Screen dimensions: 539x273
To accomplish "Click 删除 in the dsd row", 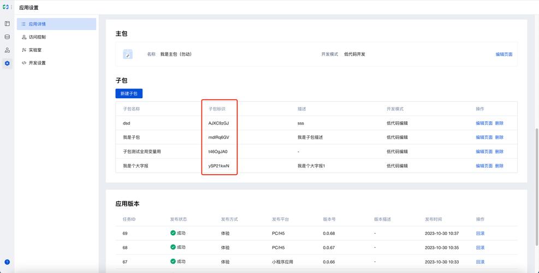I will pos(499,123).
